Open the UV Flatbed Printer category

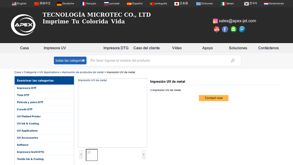29,116
